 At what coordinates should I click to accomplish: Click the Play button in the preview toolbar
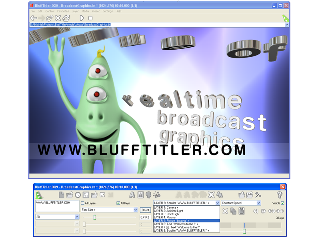(82, 18)
